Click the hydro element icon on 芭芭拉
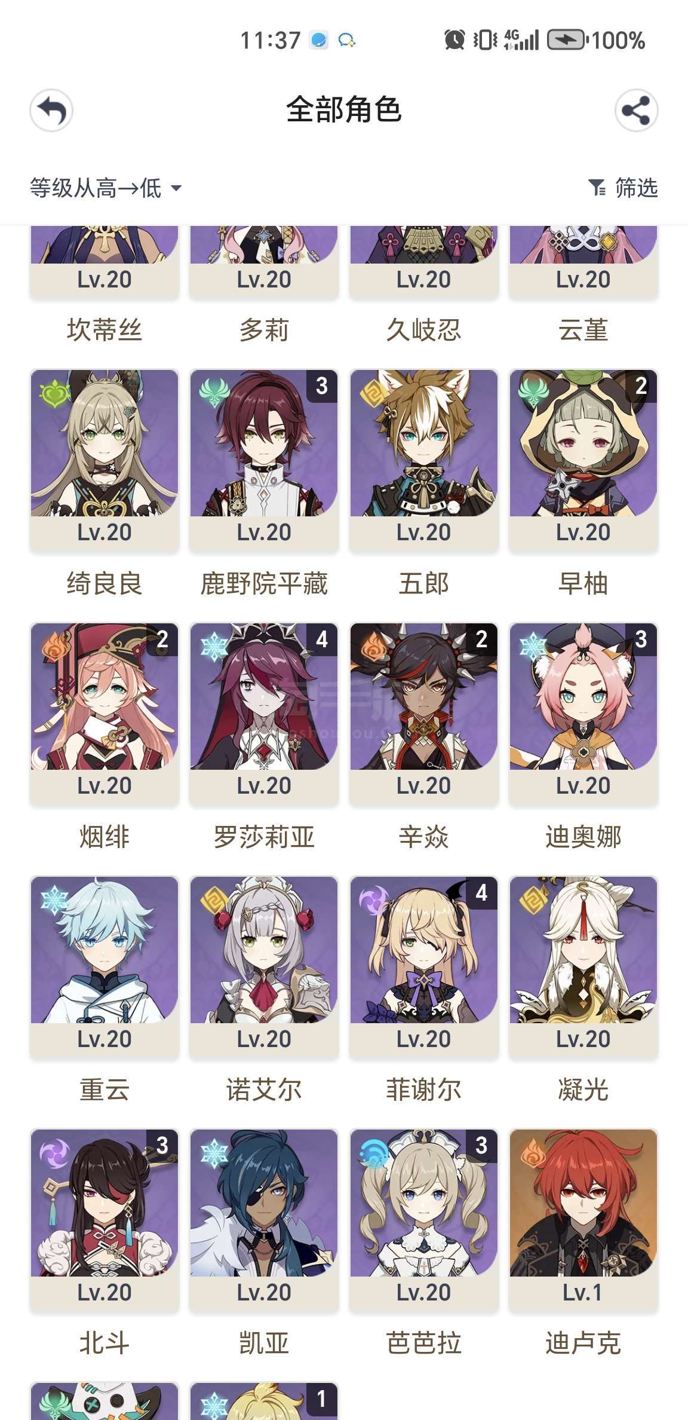The width and height of the screenshot is (688, 1420). pos(373,1154)
